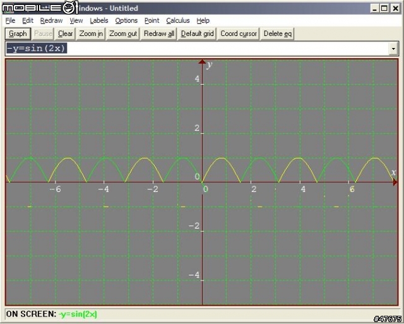Open the View menu
Viewport: 404px width, 324px height.
pyautogui.click(x=76, y=20)
